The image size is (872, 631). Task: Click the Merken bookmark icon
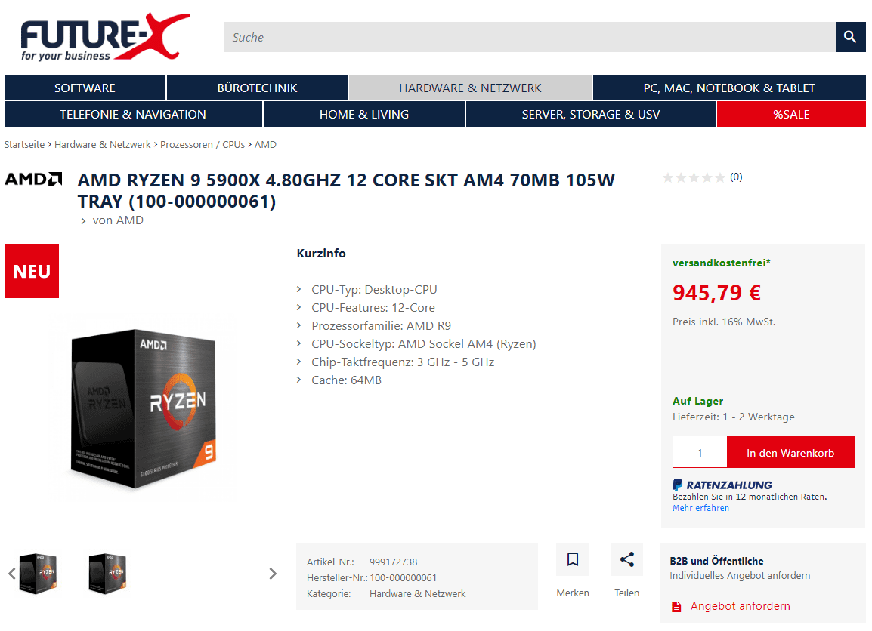(x=572, y=559)
